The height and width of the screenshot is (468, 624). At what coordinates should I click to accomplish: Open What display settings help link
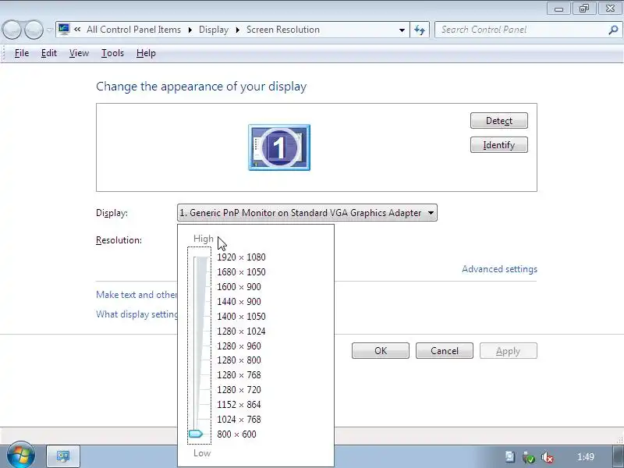tap(136, 314)
